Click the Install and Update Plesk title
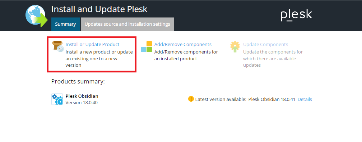 pyautogui.click(x=99, y=9)
